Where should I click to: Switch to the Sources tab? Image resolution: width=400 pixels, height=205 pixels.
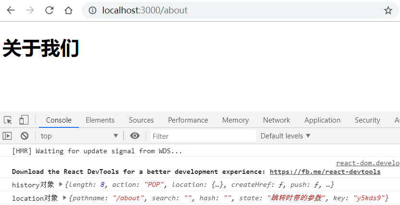tap(141, 120)
